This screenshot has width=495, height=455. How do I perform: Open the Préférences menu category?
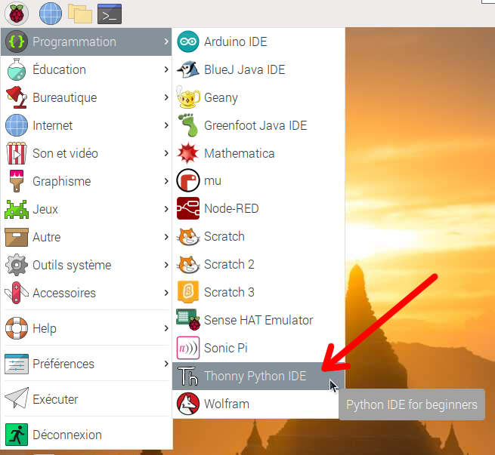coord(86,364)
